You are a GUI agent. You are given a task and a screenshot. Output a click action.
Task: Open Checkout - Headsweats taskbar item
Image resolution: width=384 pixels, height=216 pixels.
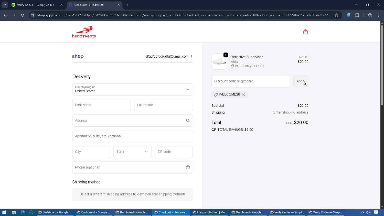click(171, 212)
